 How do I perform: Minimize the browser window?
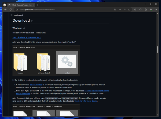tap(145, 4)
